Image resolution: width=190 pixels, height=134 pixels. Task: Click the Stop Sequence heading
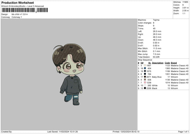(x=145, y=60)
